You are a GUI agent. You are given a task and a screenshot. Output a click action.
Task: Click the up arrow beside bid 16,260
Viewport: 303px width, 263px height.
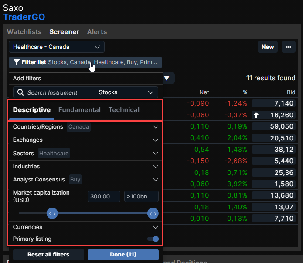256,116
